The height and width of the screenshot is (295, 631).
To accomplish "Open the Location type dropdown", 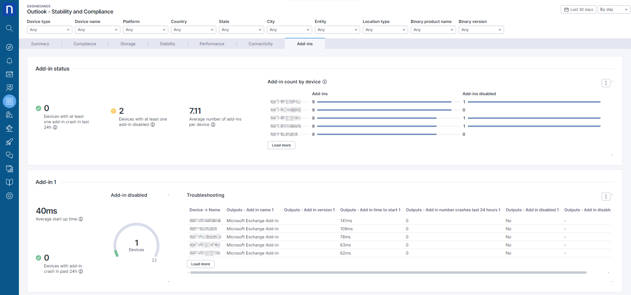I will coord(385,30).
